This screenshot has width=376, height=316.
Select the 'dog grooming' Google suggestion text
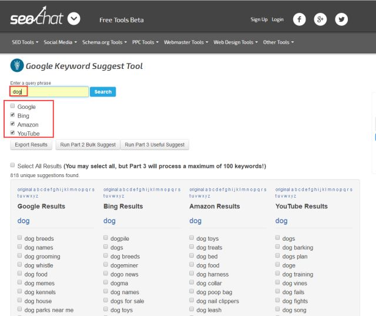(42, 257)
